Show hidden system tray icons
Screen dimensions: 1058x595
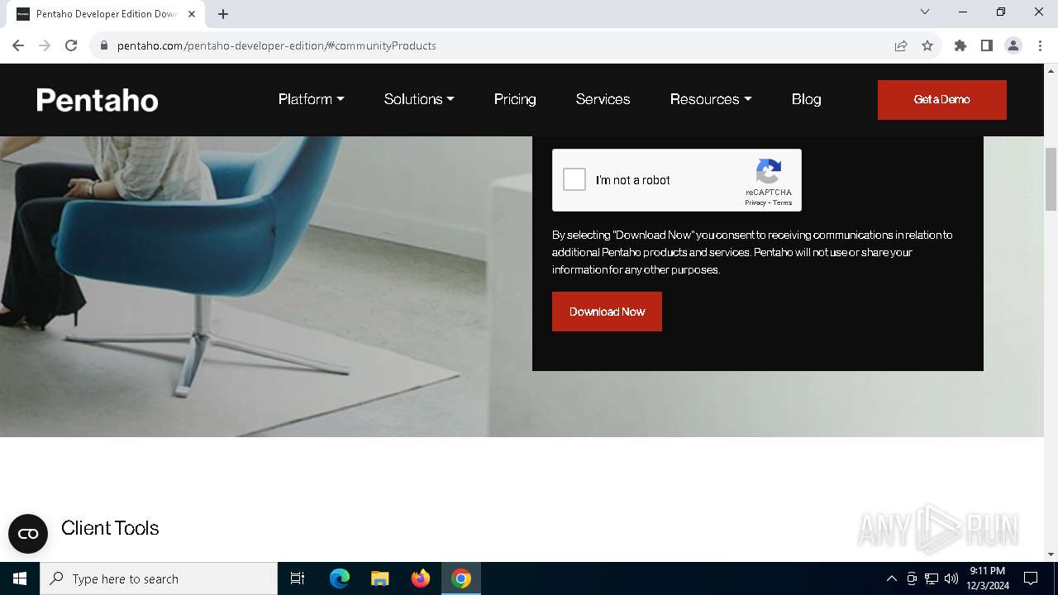coord(891,578)
